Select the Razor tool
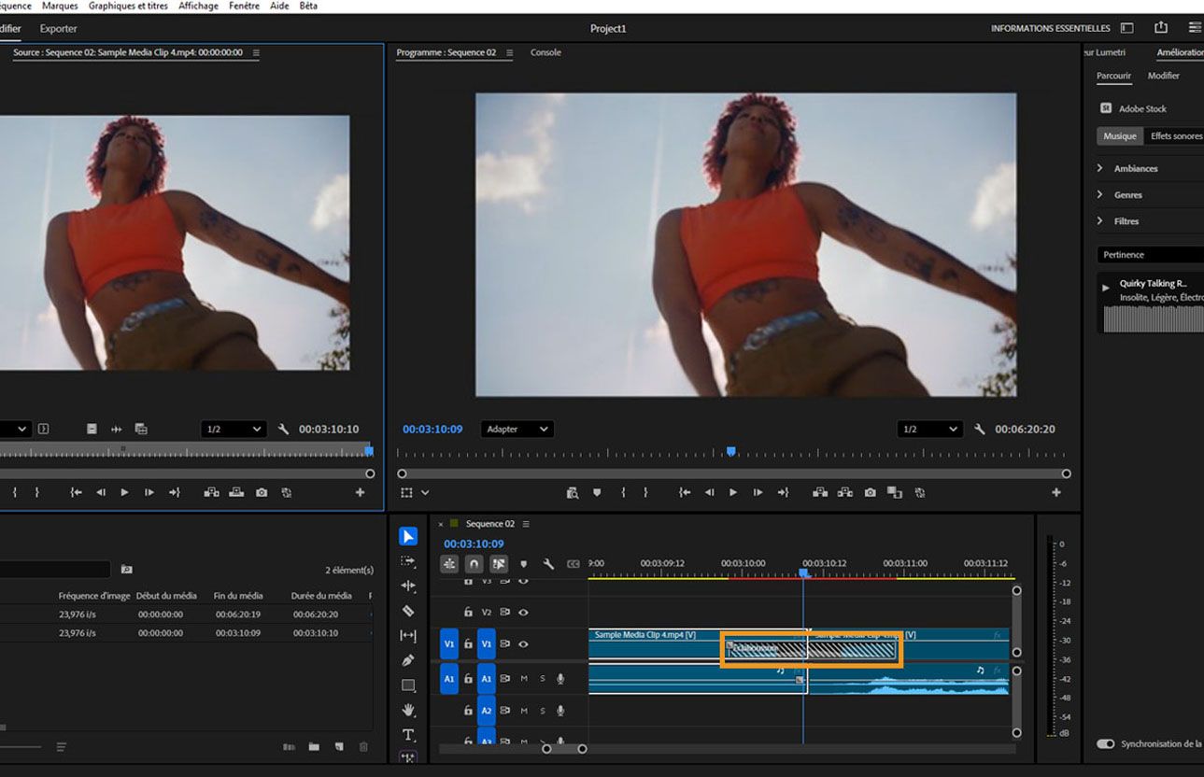1204x777 pixels. 408,609
